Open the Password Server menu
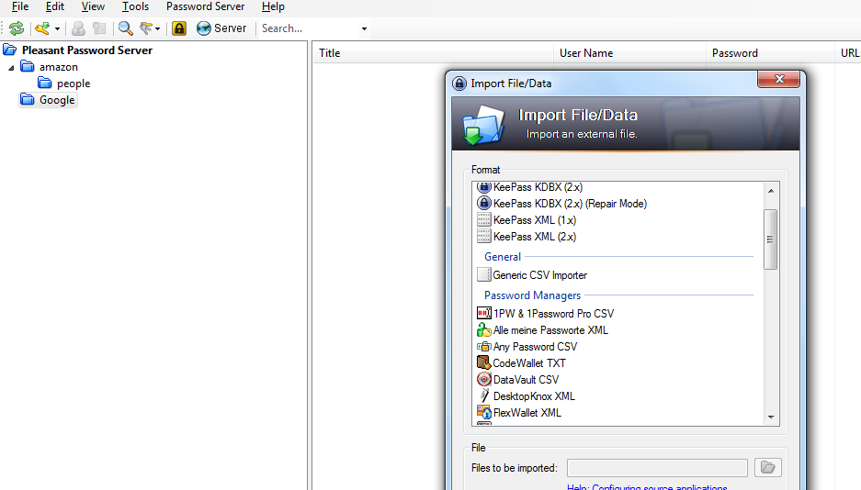861x490 pixels. (205, 6)
